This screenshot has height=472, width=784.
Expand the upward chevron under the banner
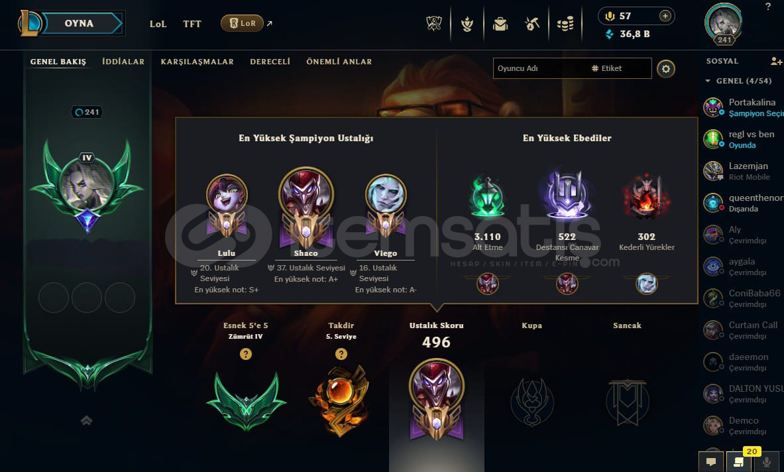click(x=87, y=420)
